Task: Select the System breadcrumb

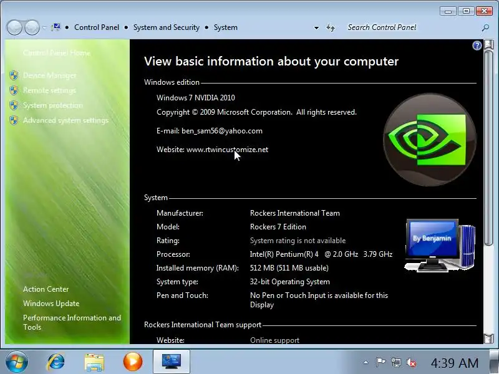Action: click(x=226, y=27)
